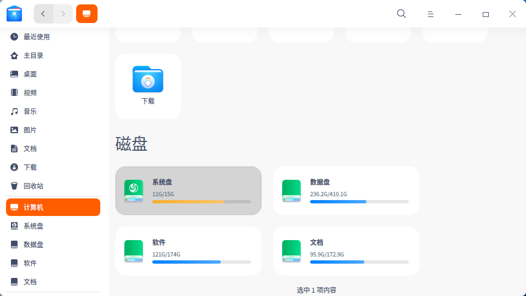Click the 下载 folder label in main area

click(148, 101)
